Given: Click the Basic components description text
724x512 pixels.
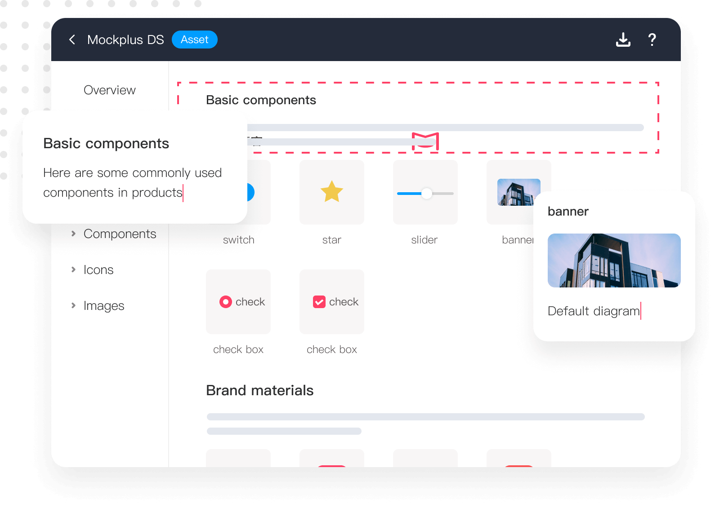Looking at the screenshot, I should [x=132, y=182].
